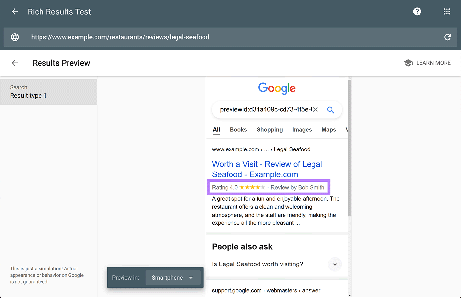This screenshot has width=461, height=298.
Task: Click the blue search magnifier icon
Action: (331, 110)
